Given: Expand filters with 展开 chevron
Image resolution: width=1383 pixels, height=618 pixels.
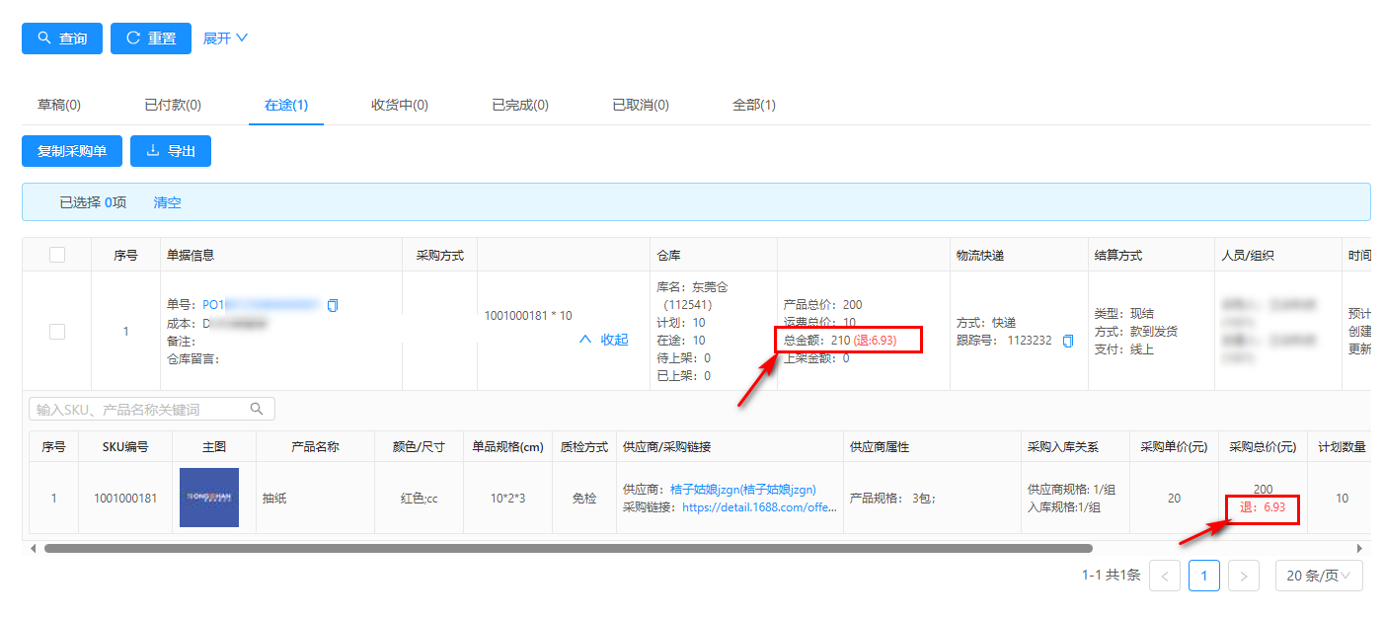Looking at the screenshot, I should tap(225, 39).
